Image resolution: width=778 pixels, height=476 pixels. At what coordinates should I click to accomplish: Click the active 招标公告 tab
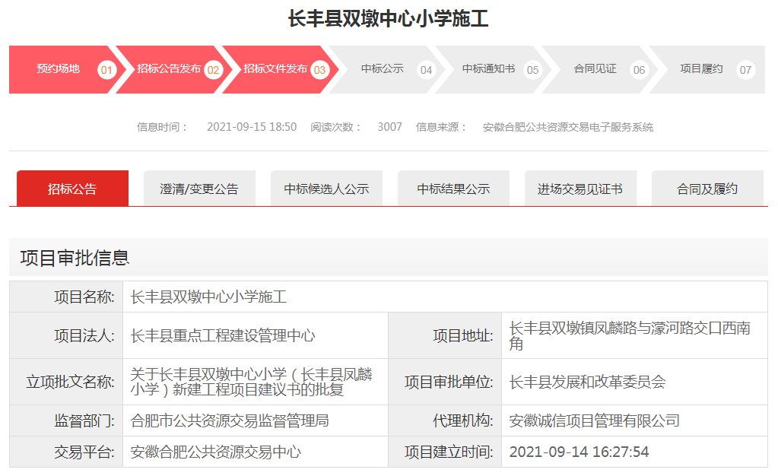tap(71, 188)
